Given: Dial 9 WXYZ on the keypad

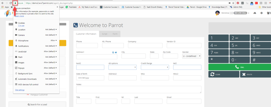Looking at the screenshot, I should point(261,53).
